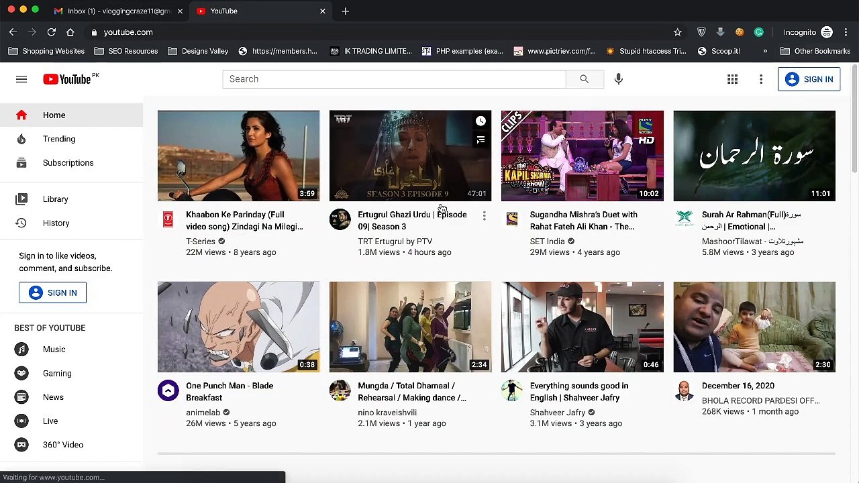Screen dimensions: 859x483
Task: Open Music under Best of YouTube
Action: 71,350
